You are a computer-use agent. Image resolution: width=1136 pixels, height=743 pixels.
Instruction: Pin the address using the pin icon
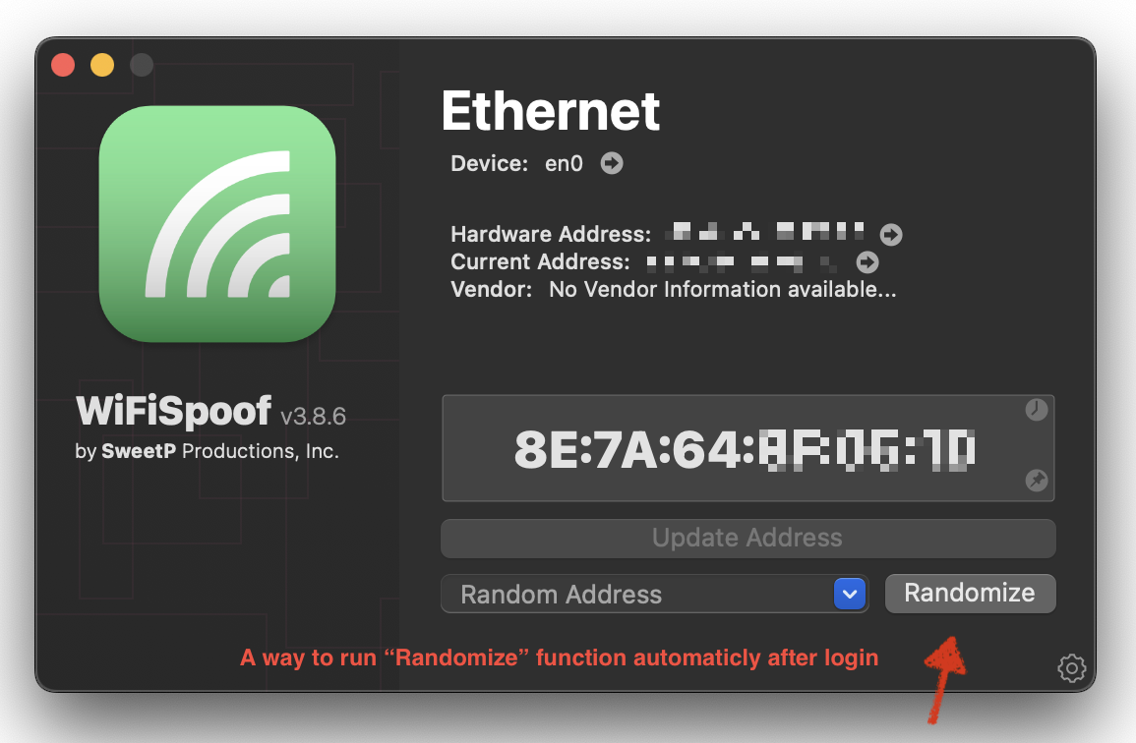pos(1037,481)
